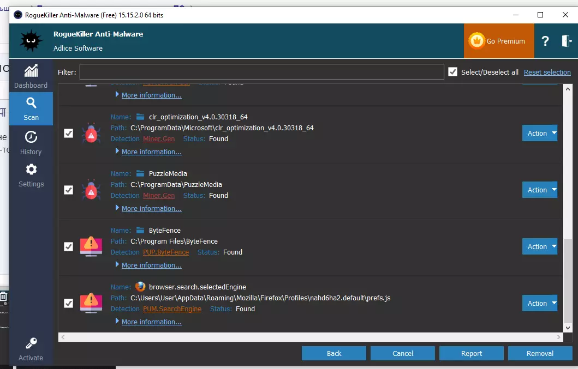Image resolution: width=578 pixels, height=369 pixels.
Task: Click the exit door icon in header
Action: [567, 41]
